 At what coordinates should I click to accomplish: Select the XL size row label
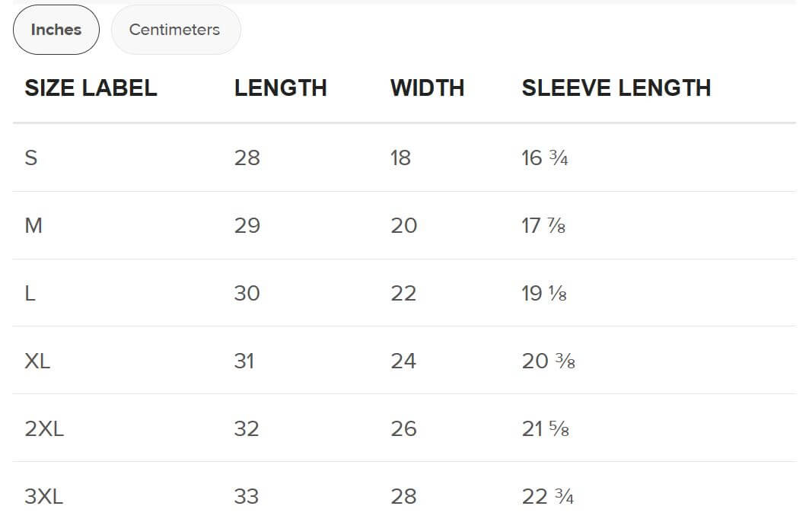(x=37, y=361)
